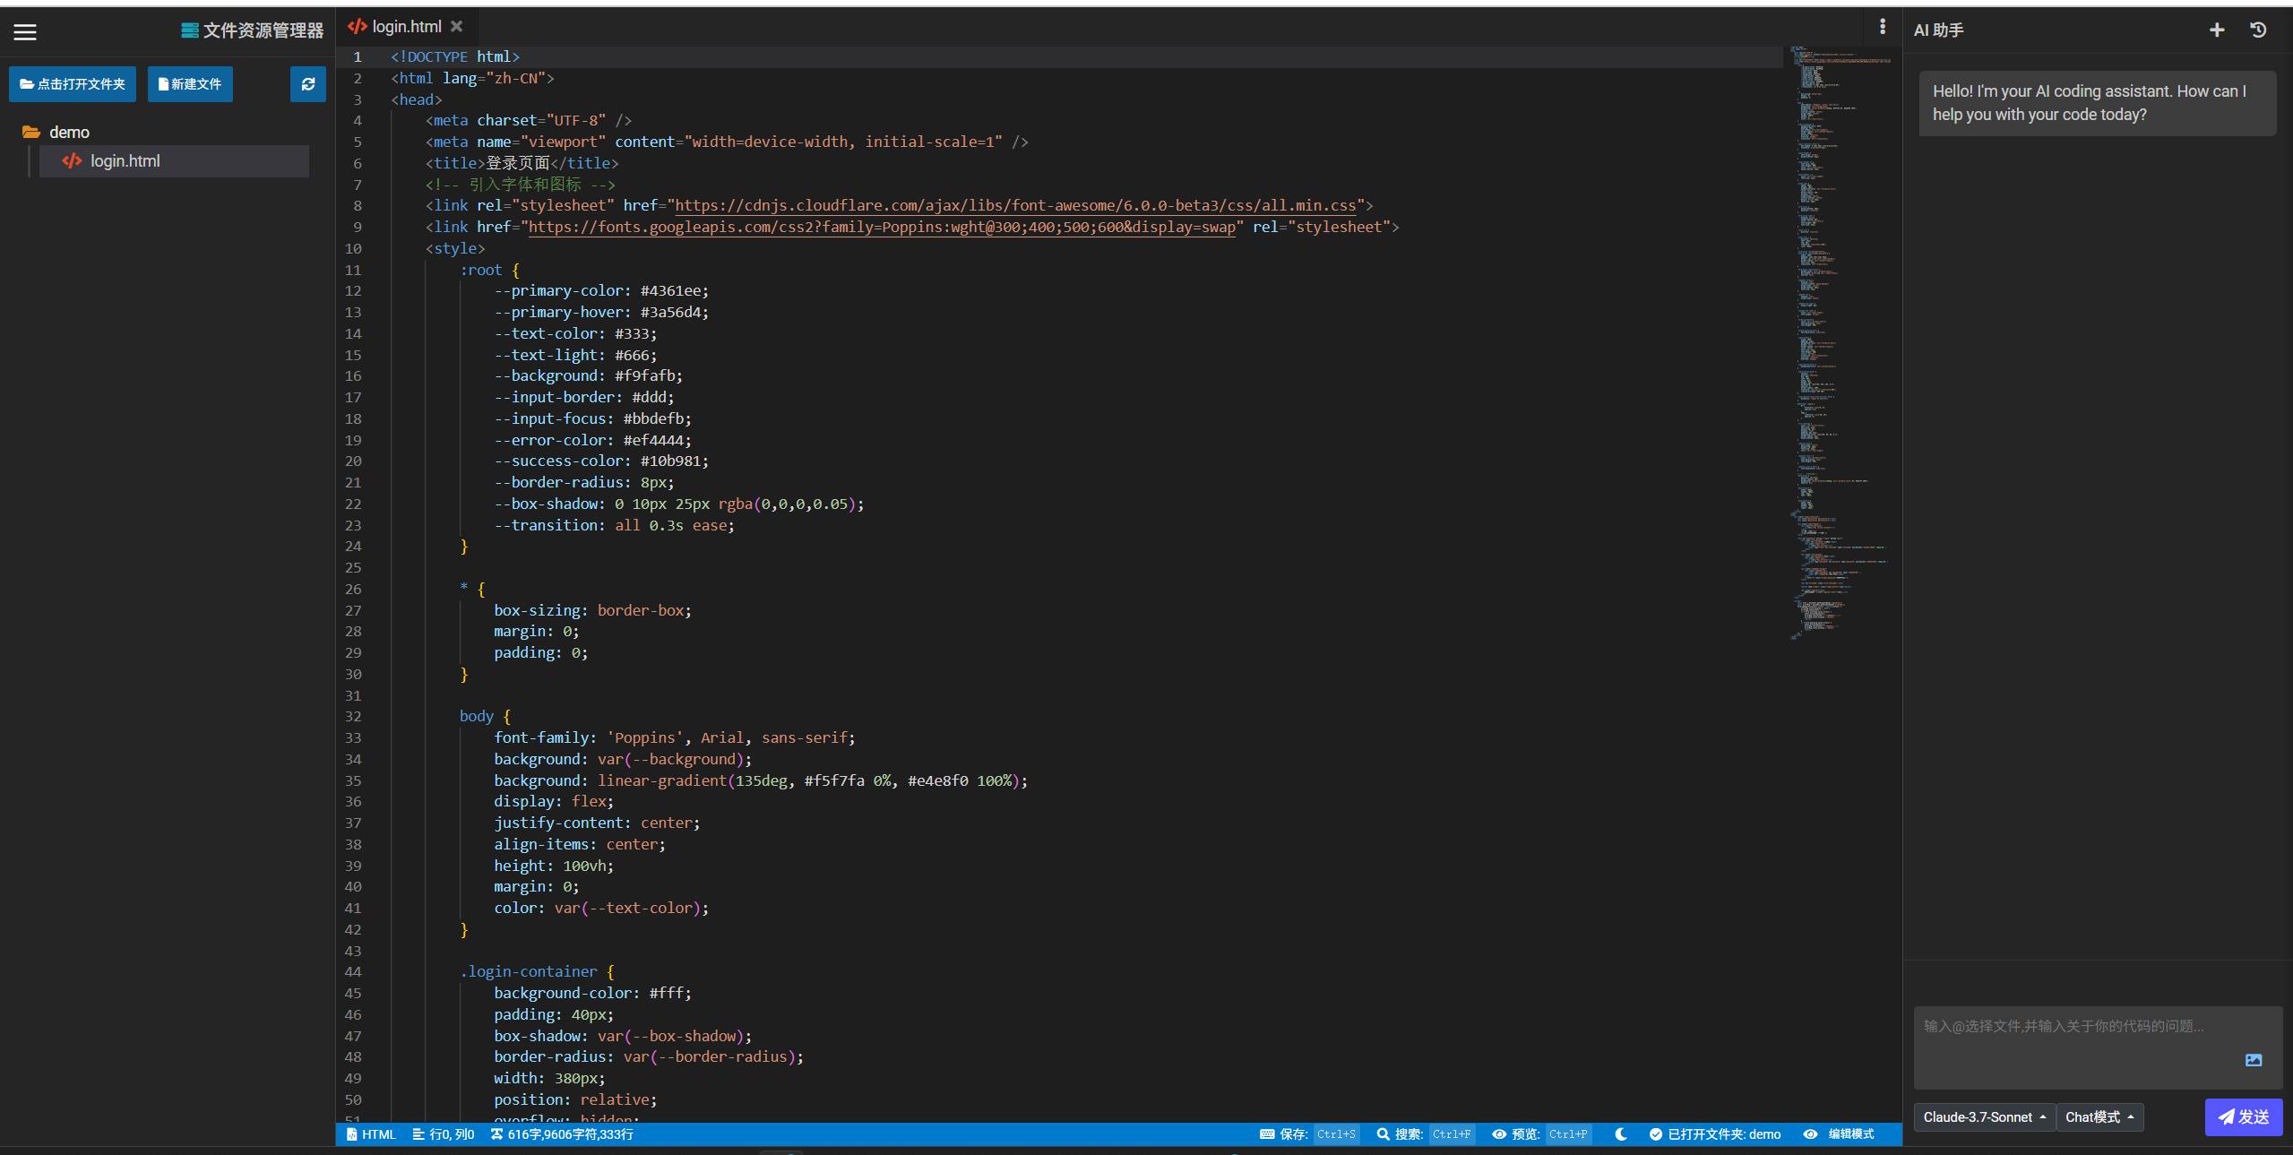
Task: Click the <title>登录页面</title> line
Action: [522, 164]
